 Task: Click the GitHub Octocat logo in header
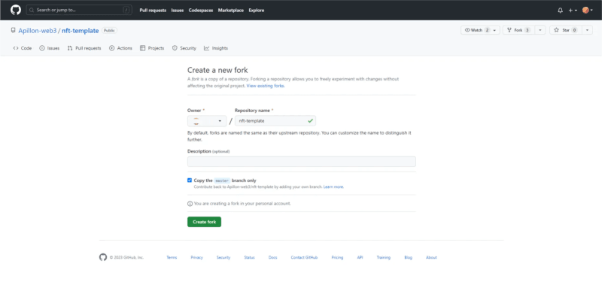point(16,10)
